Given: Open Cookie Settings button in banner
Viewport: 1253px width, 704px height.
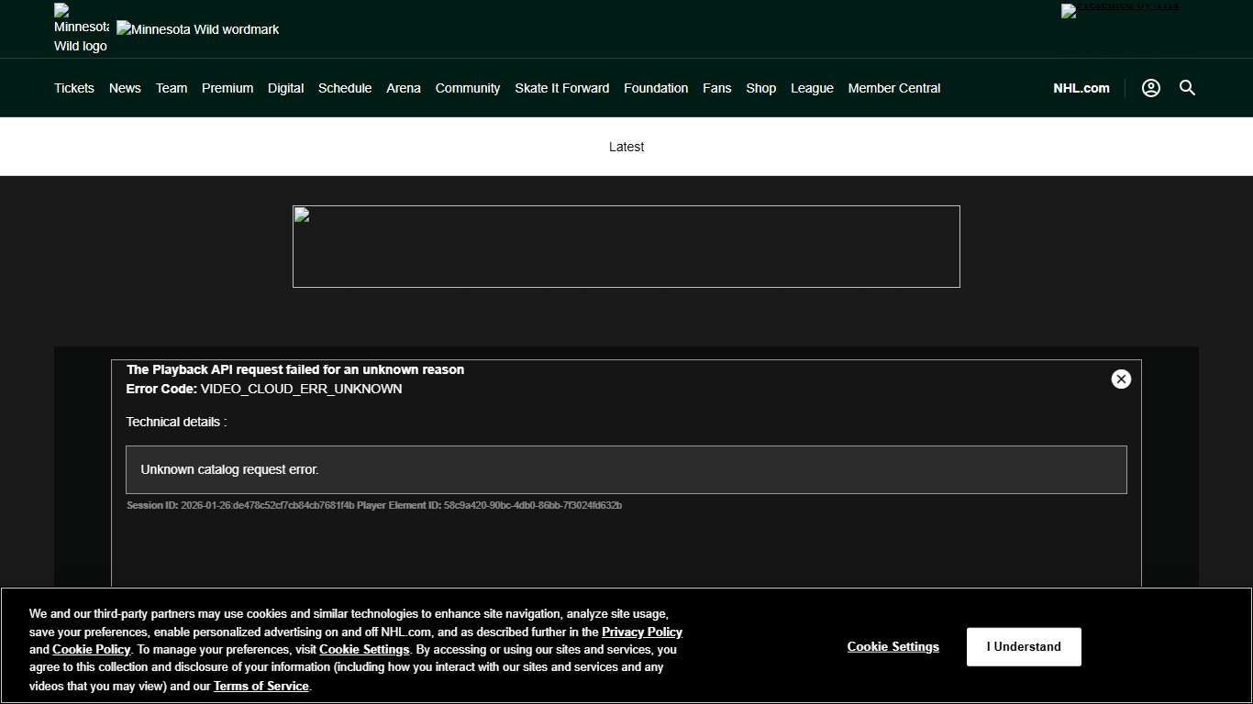Looking at the screenshot, I should [x=893, y=647].
